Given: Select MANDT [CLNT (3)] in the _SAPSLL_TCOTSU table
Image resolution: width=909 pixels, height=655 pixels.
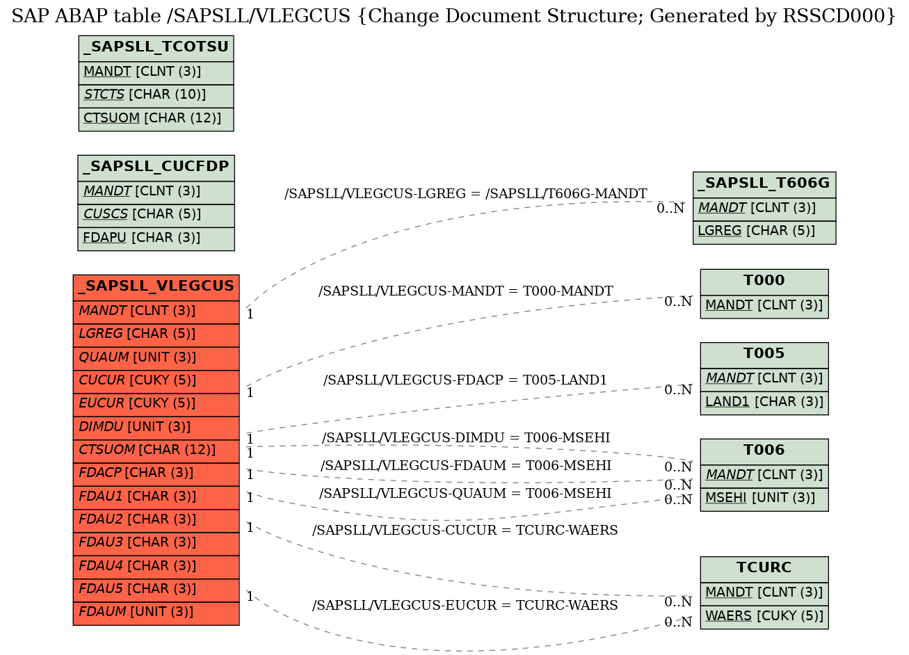Looking at the screenshot, I should 156,72.
